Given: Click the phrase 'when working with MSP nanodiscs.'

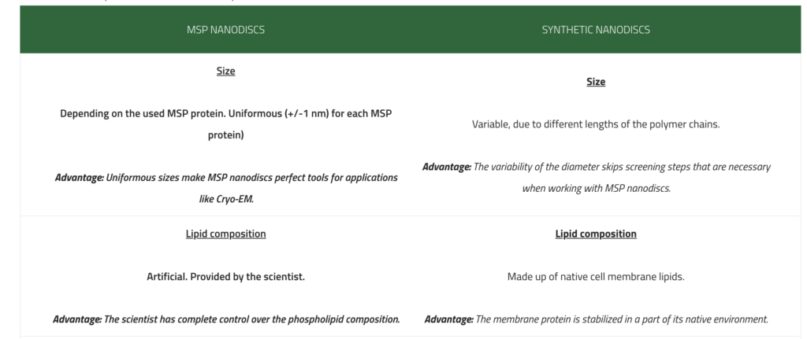Looking at the screenshot, I should pyautogui.click(x=596, y=189).
